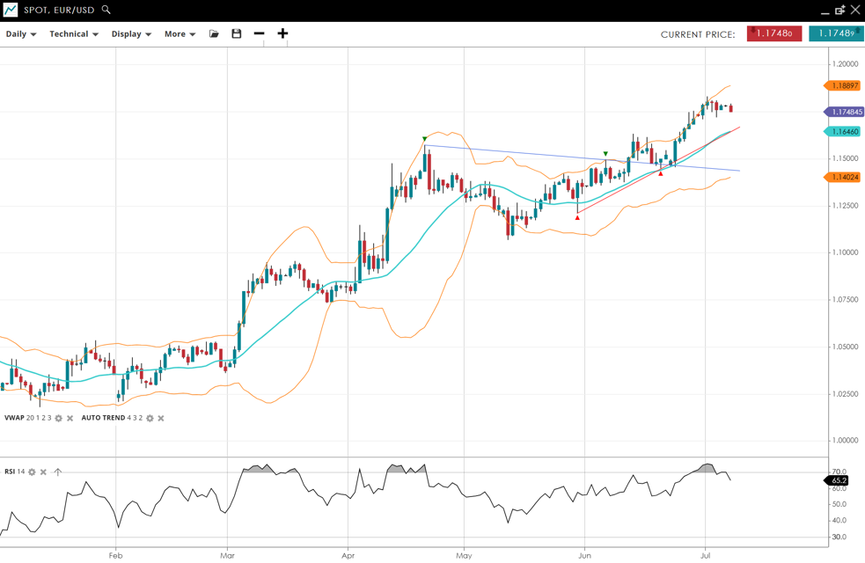Open saved chart with folder icon
The width and height of the screenshot is (865, 563).
coord(214,33)
